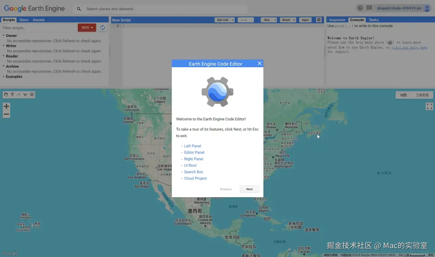Open the user account avatar
The image size is (435, 257).
pyautogui.click(x=427, y=8)
